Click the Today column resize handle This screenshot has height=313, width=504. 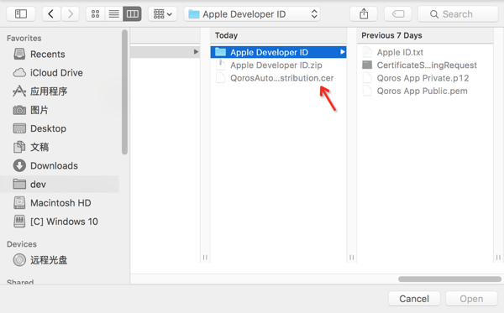(352, 257)
